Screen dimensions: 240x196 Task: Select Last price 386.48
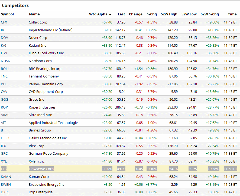[x=120, y=107]
